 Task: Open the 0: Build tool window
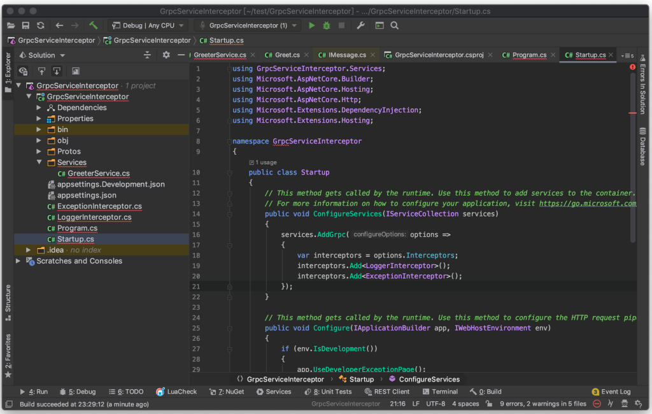point(485,392)
